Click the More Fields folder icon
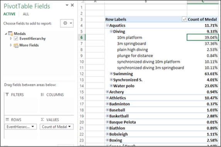This screenshot has width=221, height=147. 16,45
